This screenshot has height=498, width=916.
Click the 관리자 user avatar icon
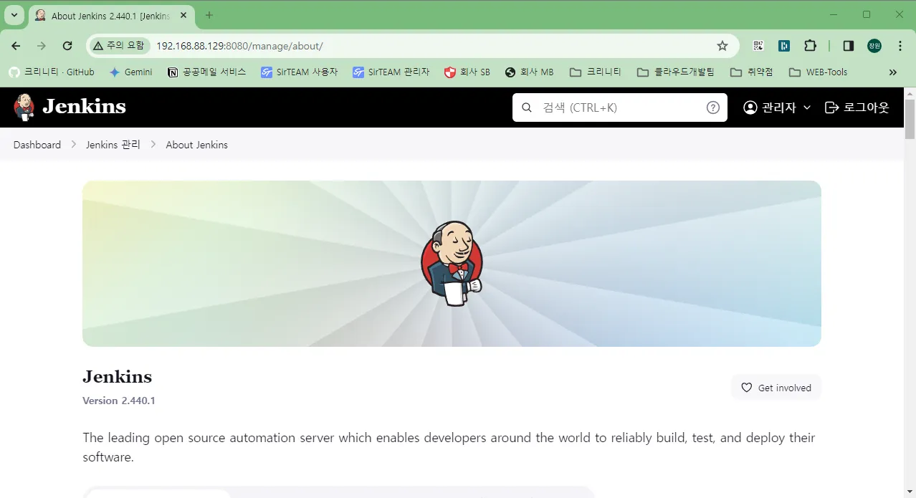point(750,107)
